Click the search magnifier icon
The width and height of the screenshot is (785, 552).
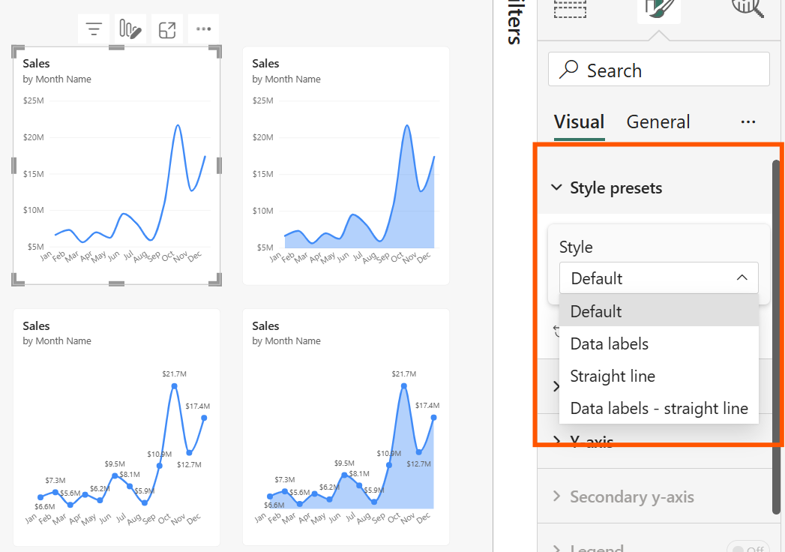tap(569, 70)
